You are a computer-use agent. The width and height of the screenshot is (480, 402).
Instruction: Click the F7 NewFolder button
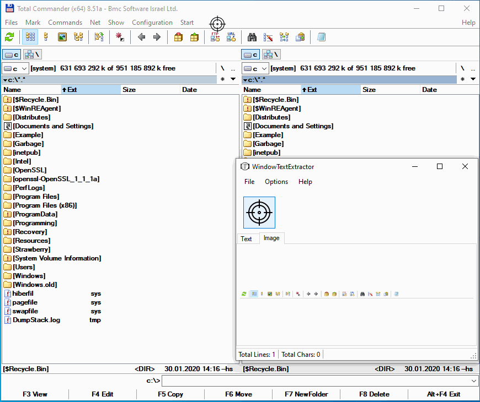click(x=306, y=394)
